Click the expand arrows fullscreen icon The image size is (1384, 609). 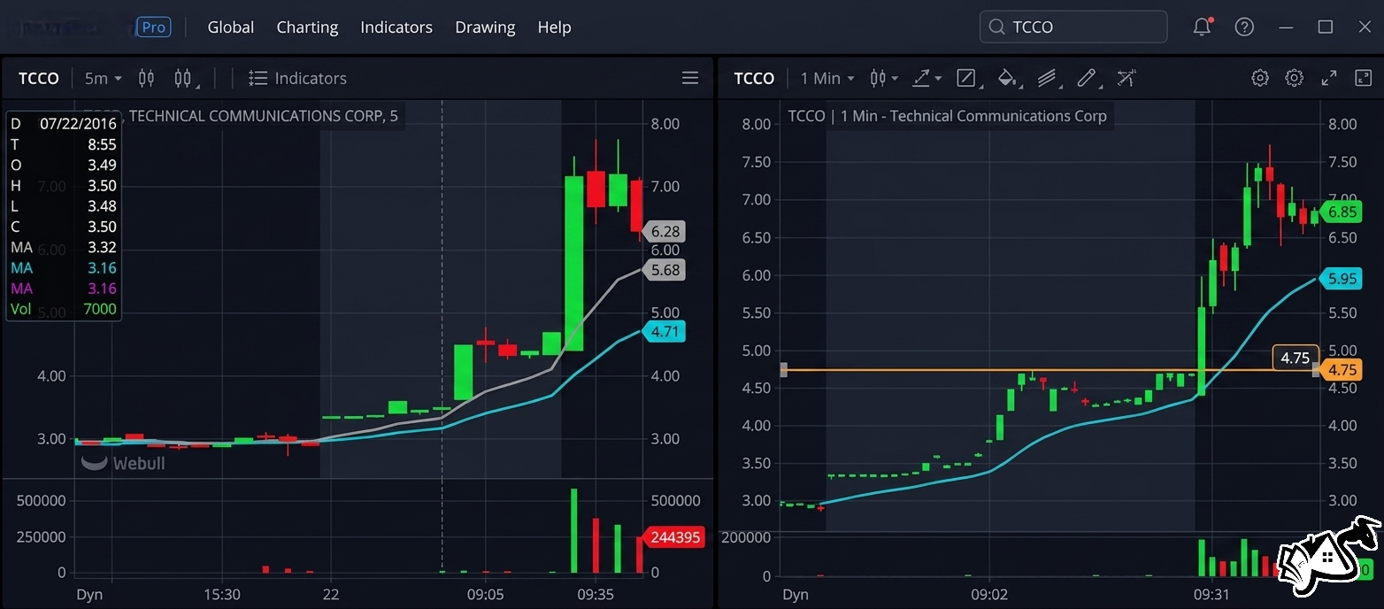click(x=1329, y=78)
